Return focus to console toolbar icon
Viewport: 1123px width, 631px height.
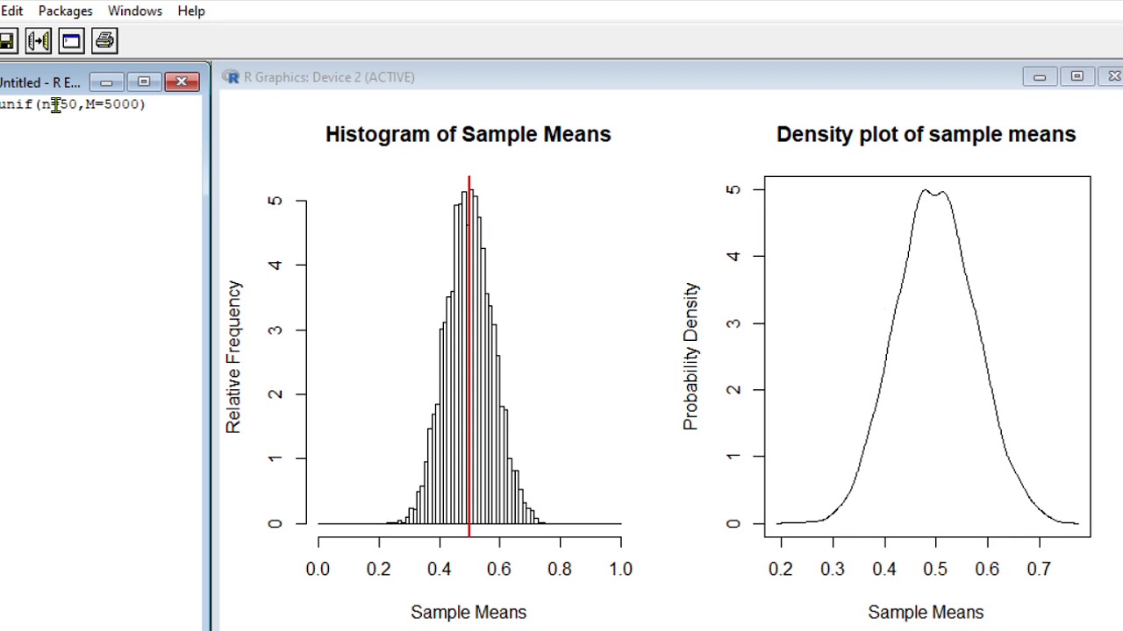[x=71, y=40]
